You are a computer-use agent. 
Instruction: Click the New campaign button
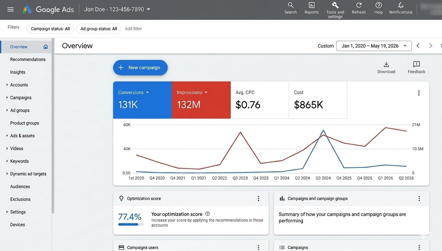(140, 68)
